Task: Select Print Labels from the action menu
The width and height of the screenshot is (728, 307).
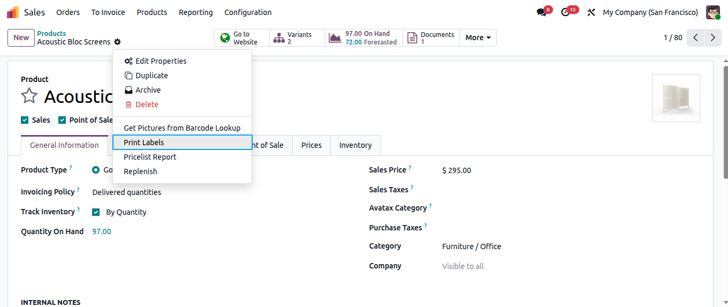Action: coord(182,143)
